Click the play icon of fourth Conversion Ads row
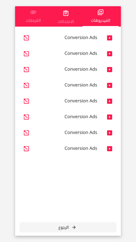The width and height of the screenshot is (136, 242). (110, 85)
